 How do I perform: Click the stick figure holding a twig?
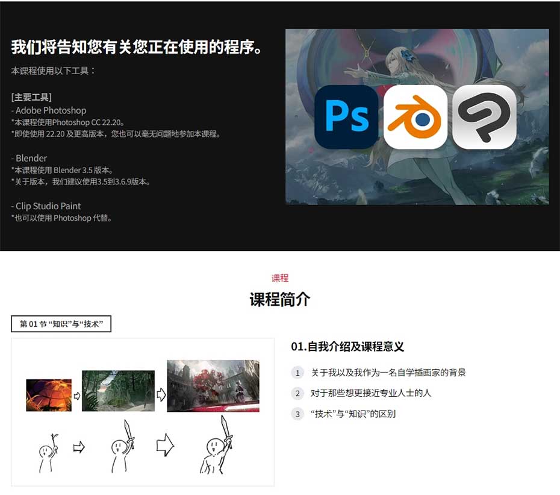coord(48,453)
